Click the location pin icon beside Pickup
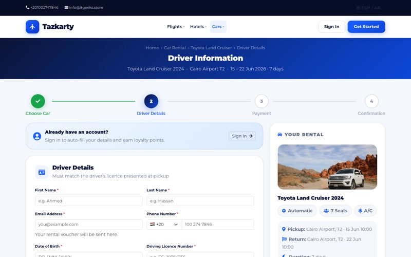The image size is (411, 257). coord(284,229)
